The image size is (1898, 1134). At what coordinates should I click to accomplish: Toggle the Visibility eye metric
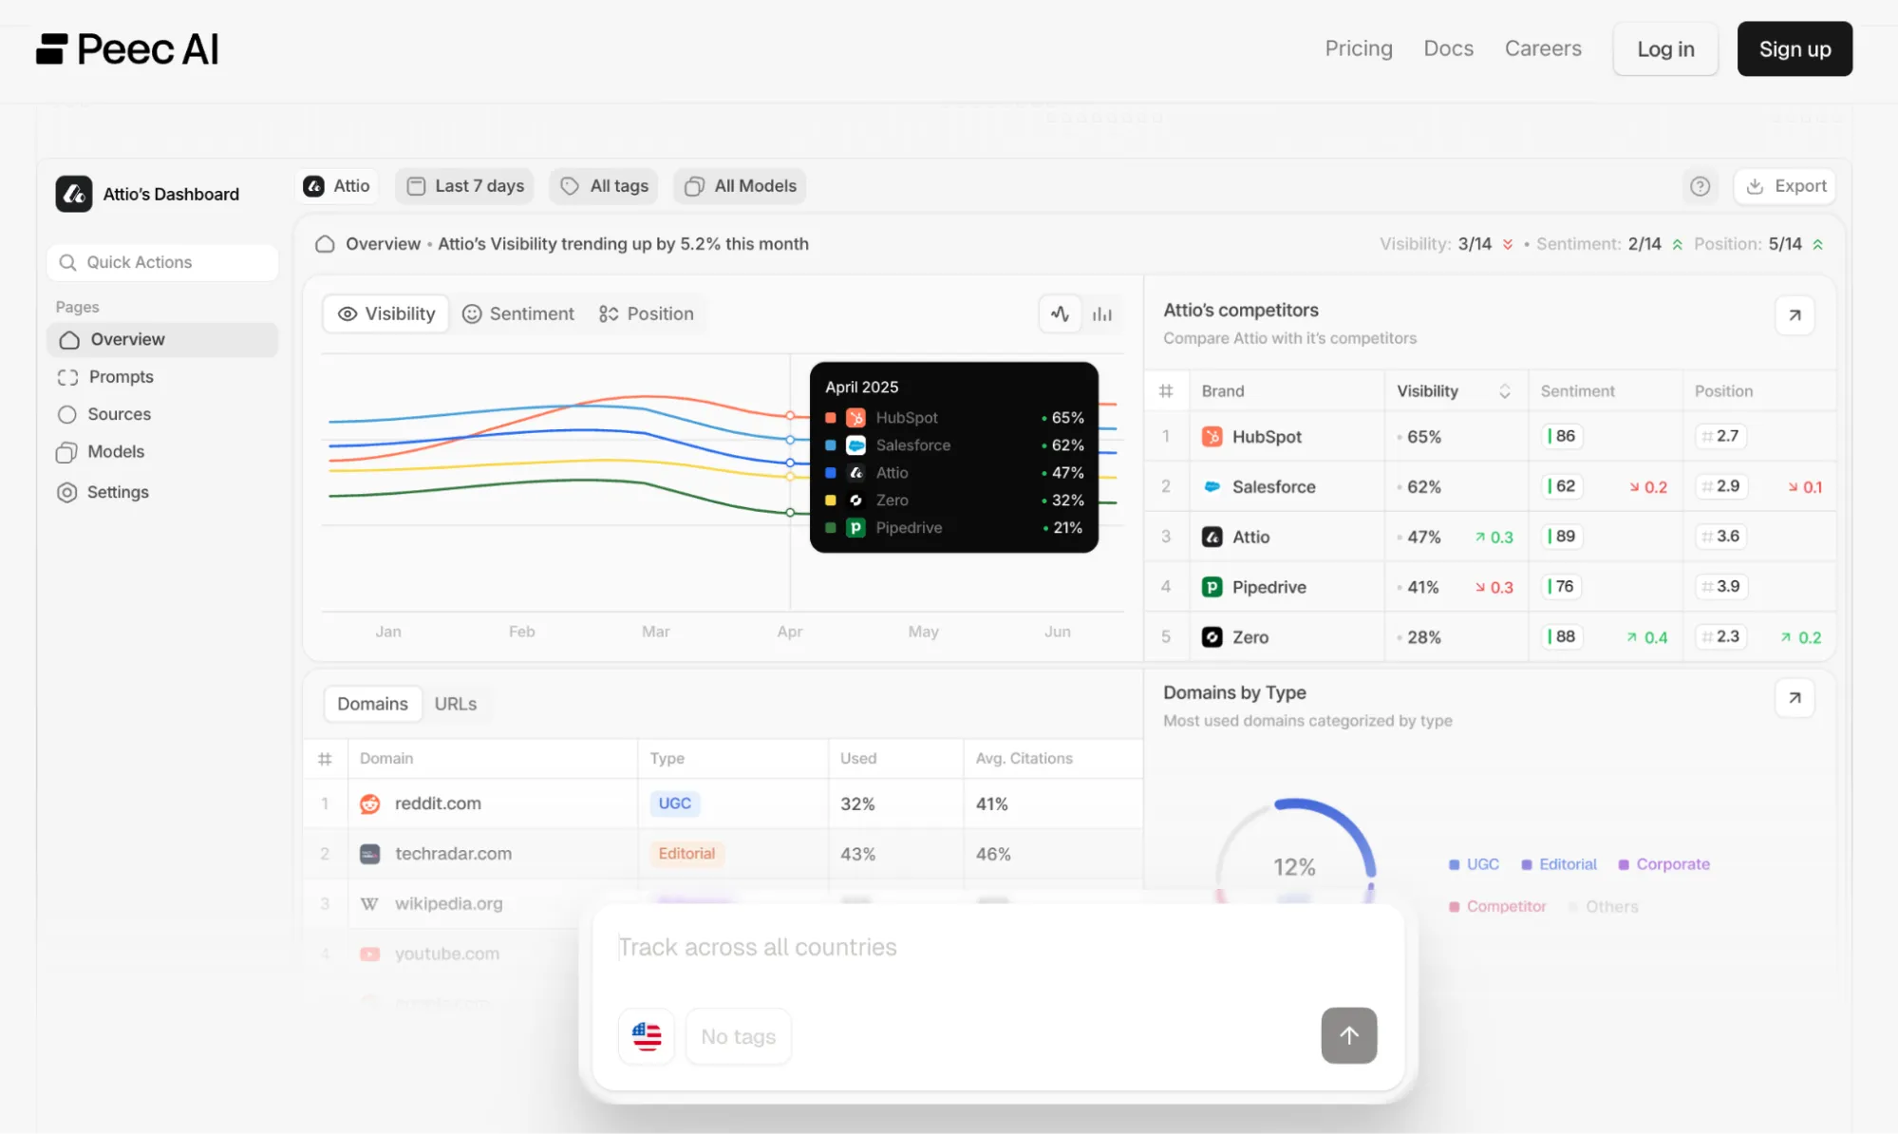(x=385, y=313)
